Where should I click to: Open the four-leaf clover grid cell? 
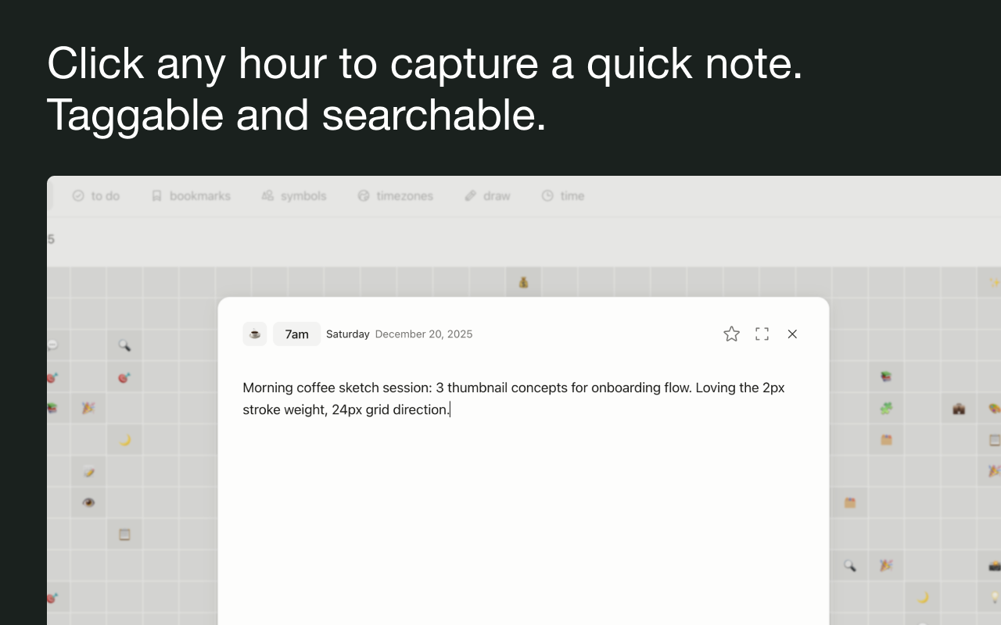point(886,408)
